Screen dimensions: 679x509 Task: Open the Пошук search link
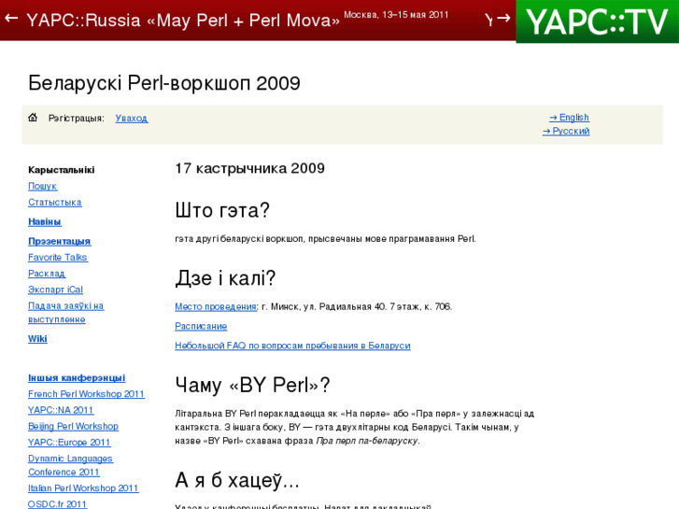pos(42,186)
